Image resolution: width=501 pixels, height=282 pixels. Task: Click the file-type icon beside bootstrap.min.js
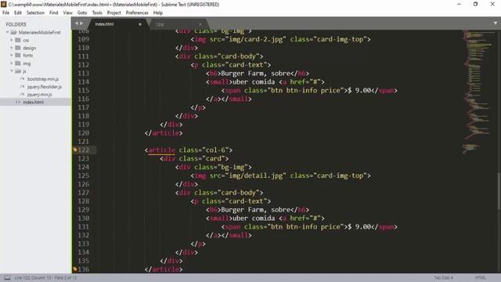(23, 78)
